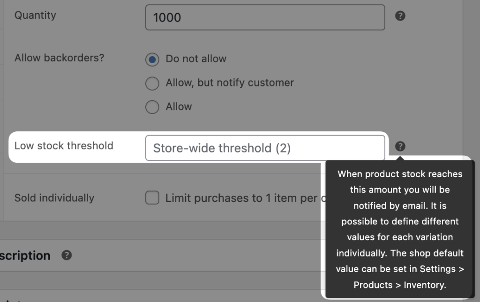Click the tooltip mentioning Settings > Products > Inventory

(x=400, y=229)
